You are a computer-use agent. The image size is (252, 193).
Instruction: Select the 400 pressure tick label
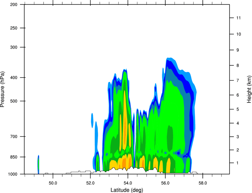[14, 77]
